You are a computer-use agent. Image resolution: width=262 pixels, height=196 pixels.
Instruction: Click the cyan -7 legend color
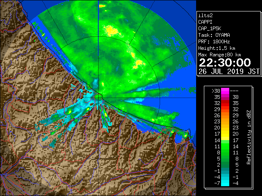[x=225, y=183]
